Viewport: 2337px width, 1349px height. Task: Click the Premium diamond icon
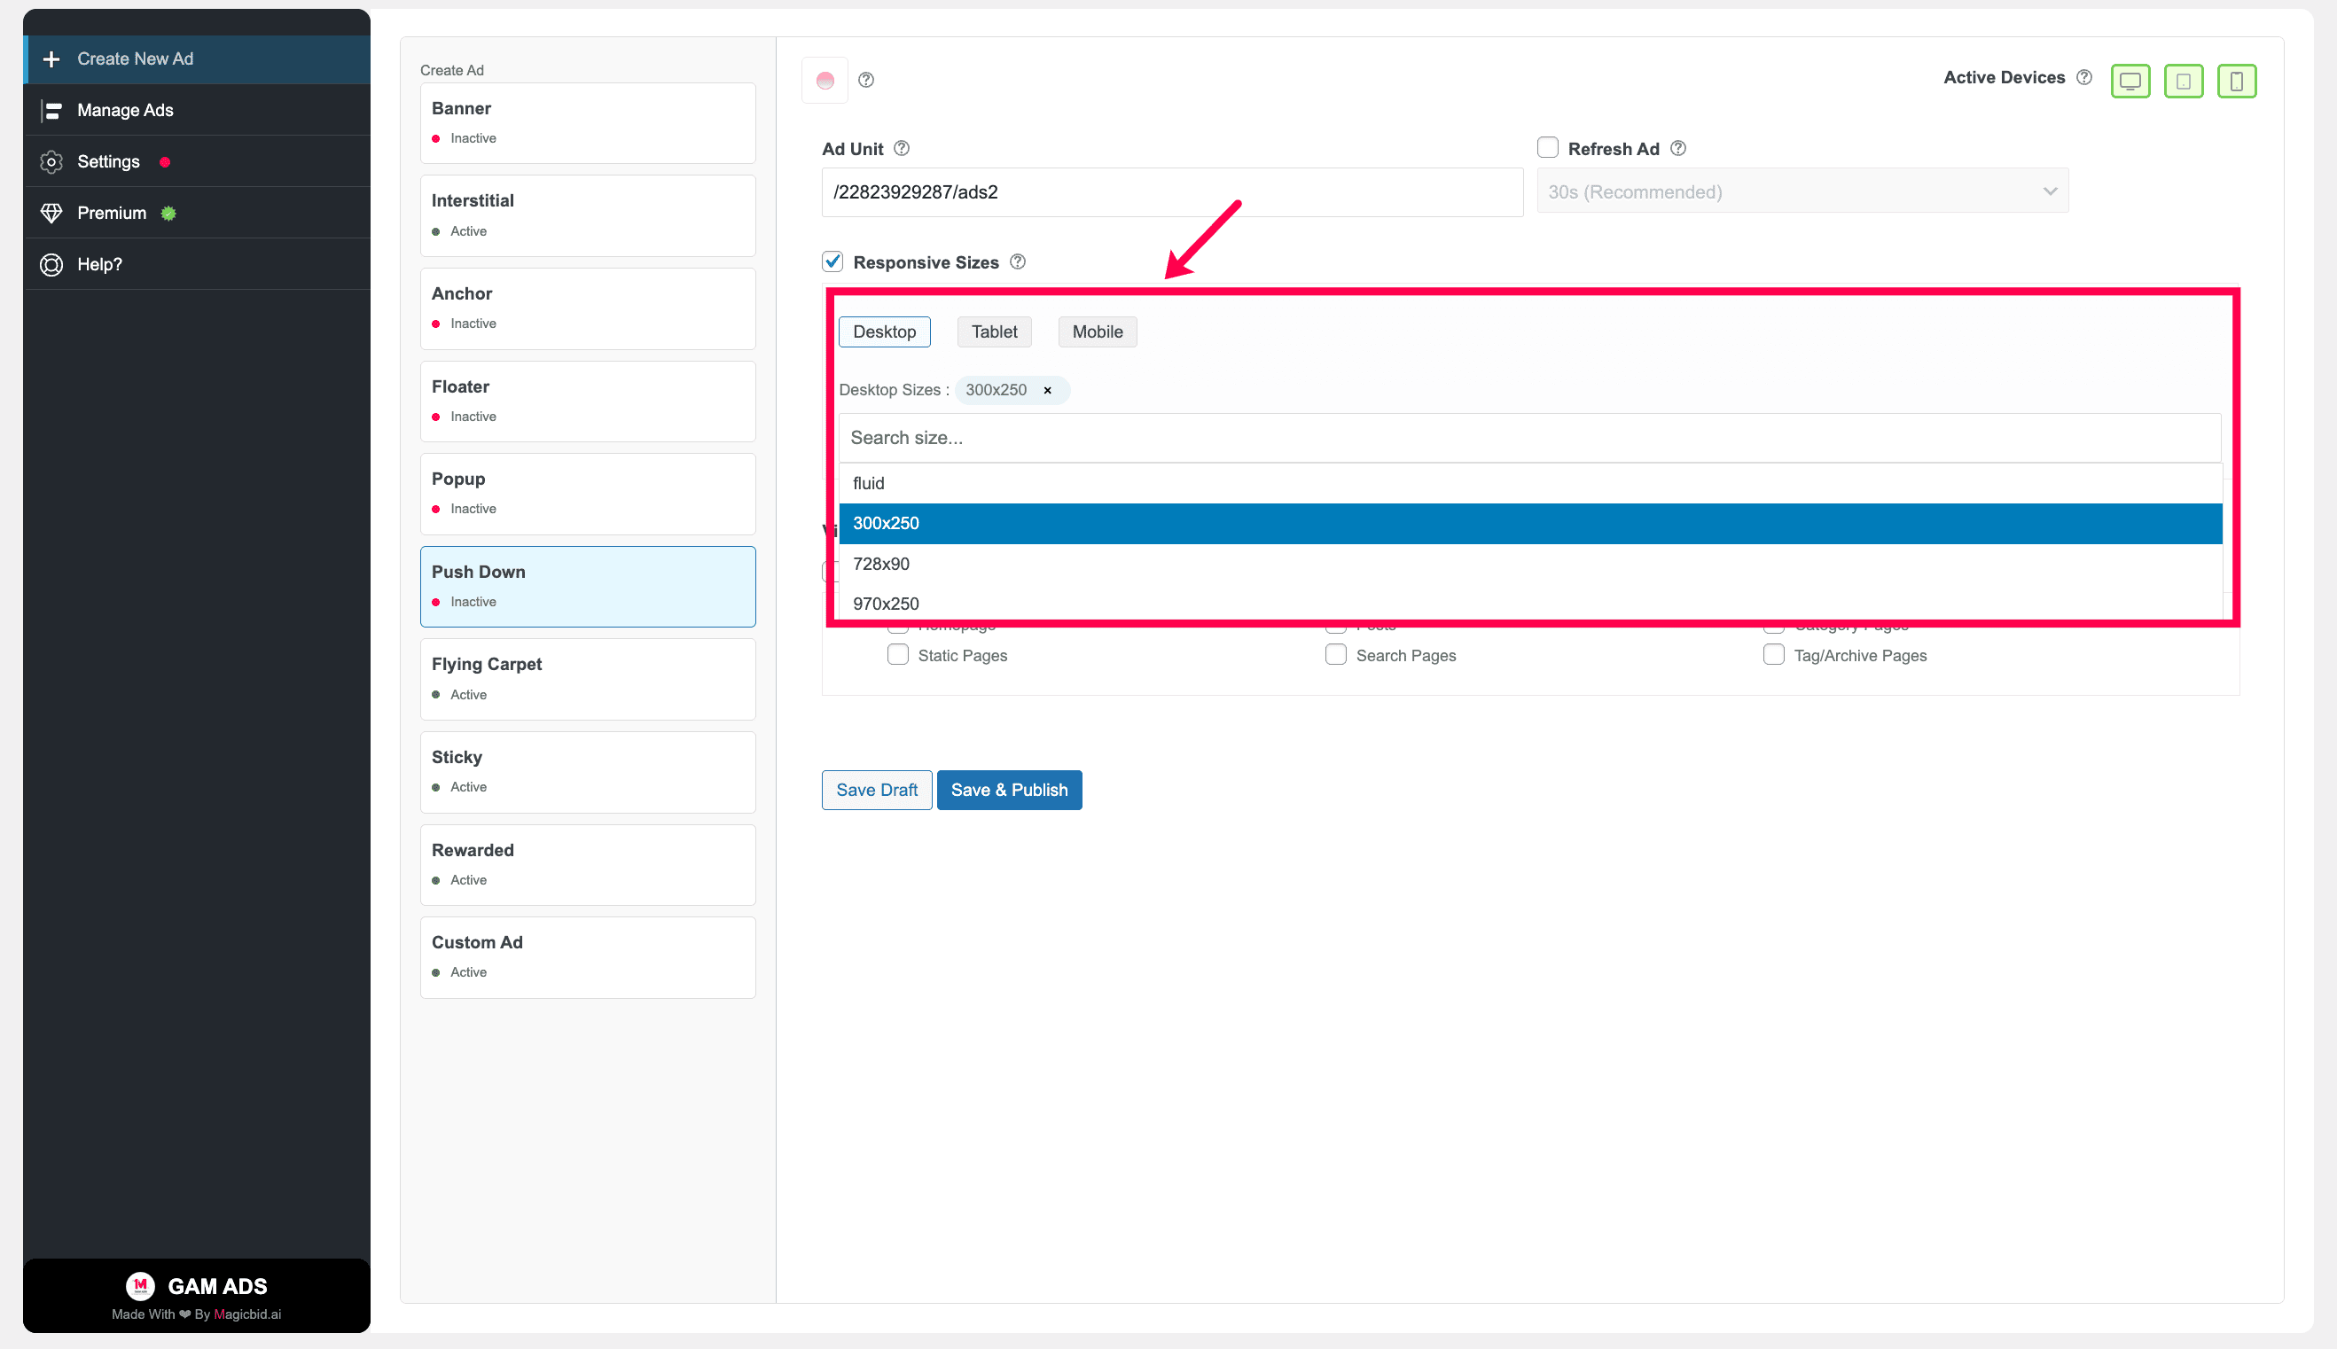coord(52,213)
